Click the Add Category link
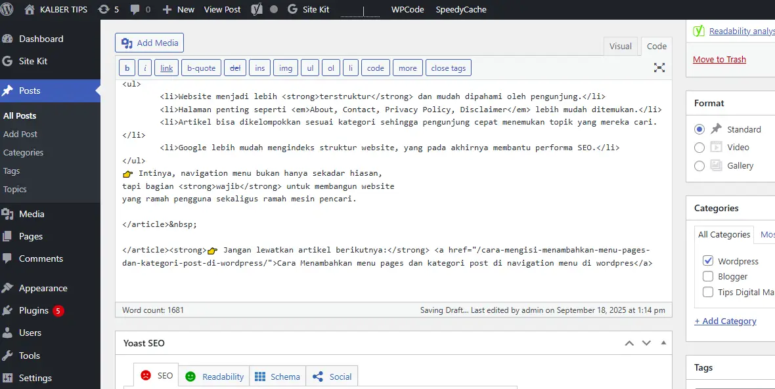775x389 pixels. click(x=725, y=321)
